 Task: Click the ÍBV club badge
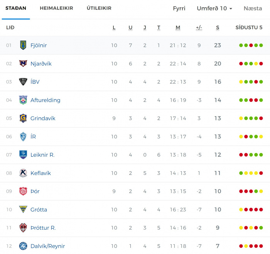[x=23, y=82]
